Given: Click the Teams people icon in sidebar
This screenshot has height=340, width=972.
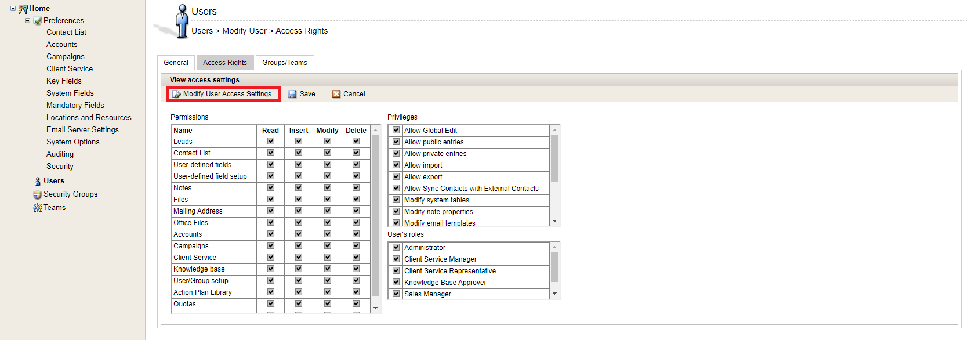Looking at the screenshot, I should tap(38, 208).
